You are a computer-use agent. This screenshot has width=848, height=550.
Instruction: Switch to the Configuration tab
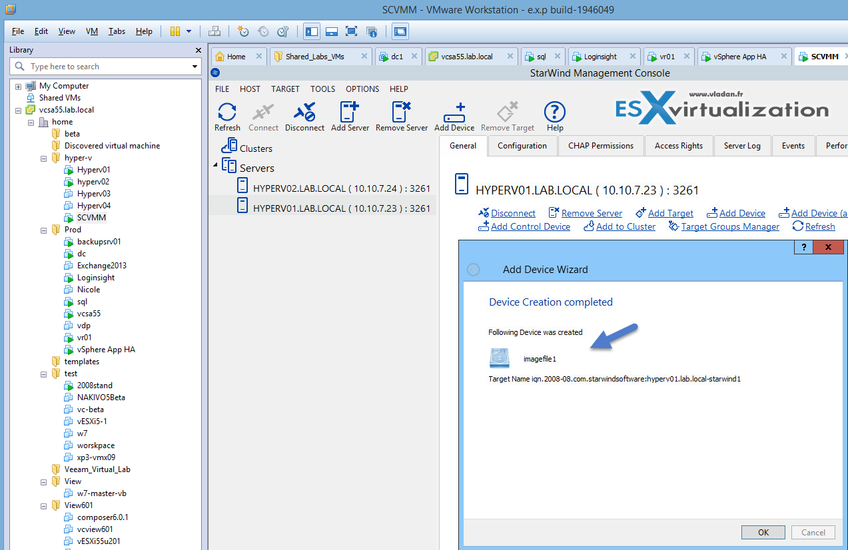(x=522, y=146)
